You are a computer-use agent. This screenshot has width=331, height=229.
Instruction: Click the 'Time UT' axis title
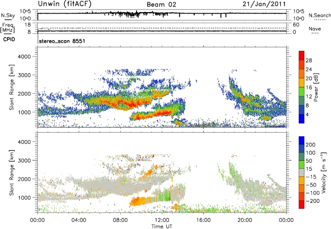162,226
